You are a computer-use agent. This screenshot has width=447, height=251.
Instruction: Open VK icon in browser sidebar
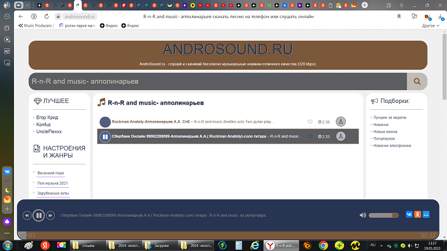point(7,171)
